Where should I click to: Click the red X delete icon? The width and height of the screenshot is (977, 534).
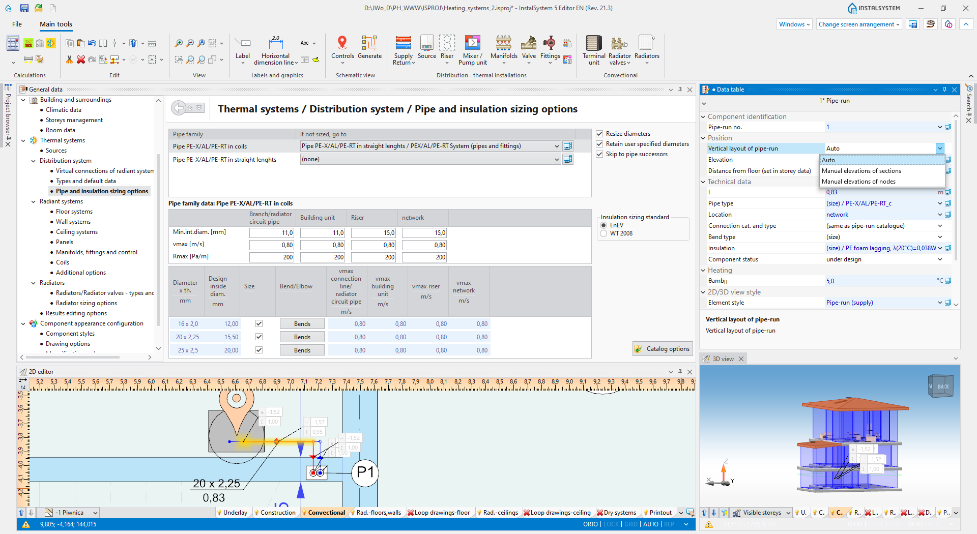[x=80, y=60]
